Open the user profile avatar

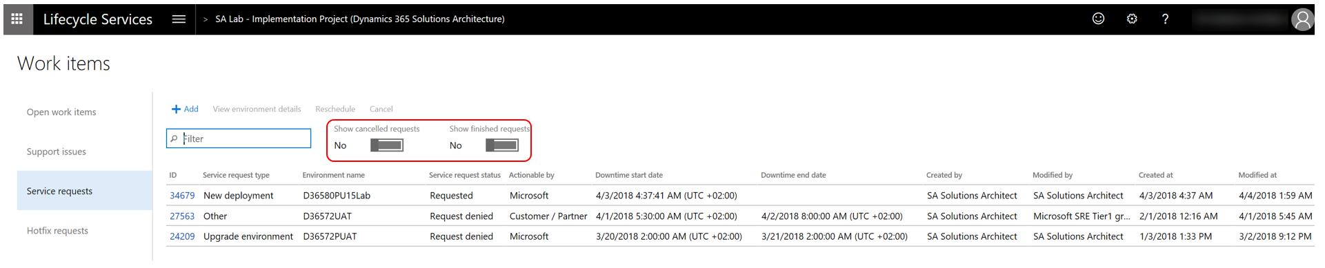[x=1302, y=19]
